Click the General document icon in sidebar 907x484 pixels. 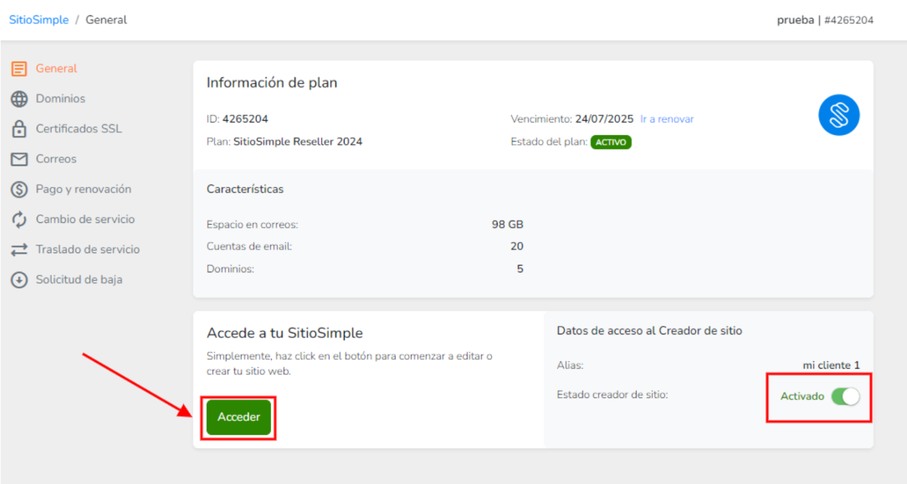click(x=19, y=68)
